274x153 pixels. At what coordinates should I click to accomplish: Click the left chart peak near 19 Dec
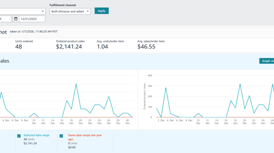76,84
